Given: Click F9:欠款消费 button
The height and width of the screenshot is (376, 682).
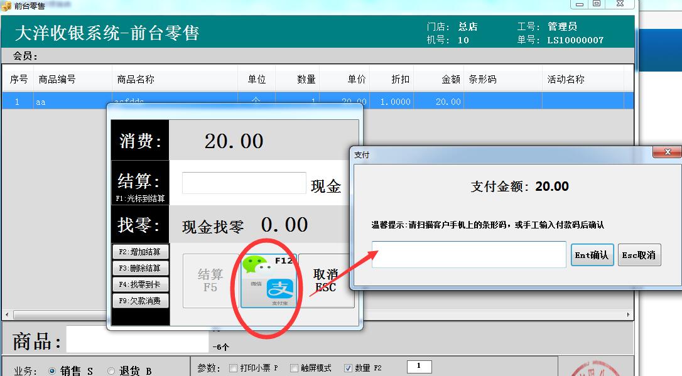Looking at the screenshot, I should [141, 301].
